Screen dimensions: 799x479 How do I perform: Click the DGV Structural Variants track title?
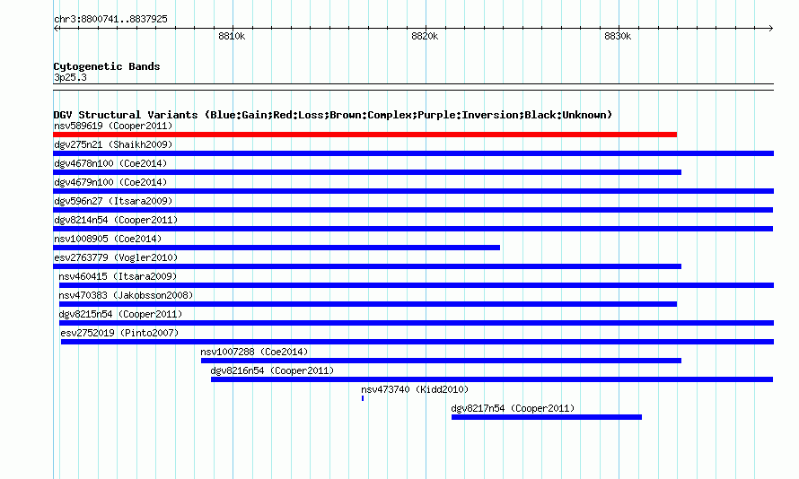[x=333, y=115]
